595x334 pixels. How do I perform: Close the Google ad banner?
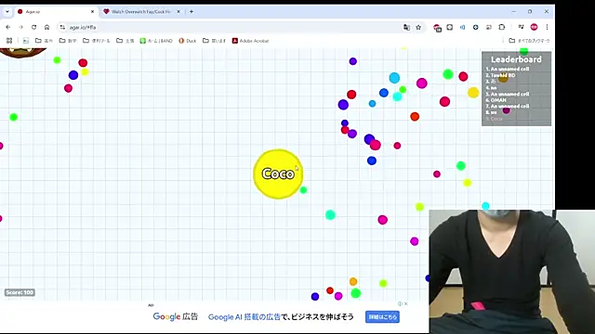click(x=406, y=303)
